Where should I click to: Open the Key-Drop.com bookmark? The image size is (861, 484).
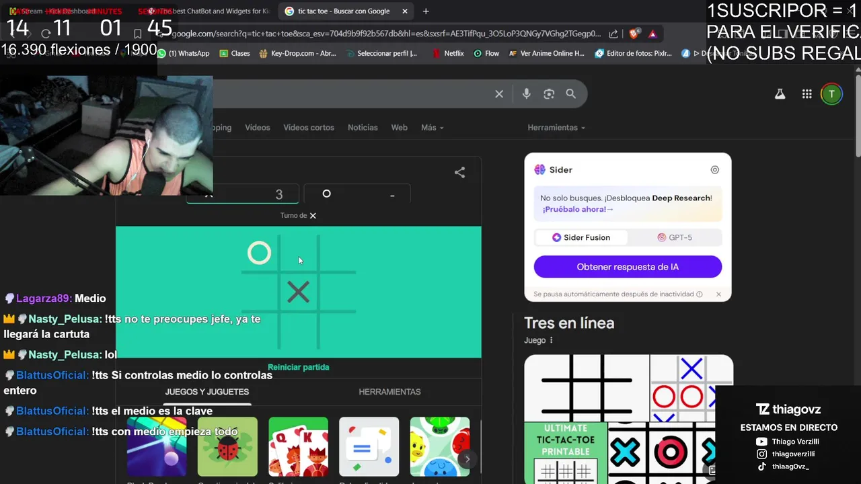297,53
